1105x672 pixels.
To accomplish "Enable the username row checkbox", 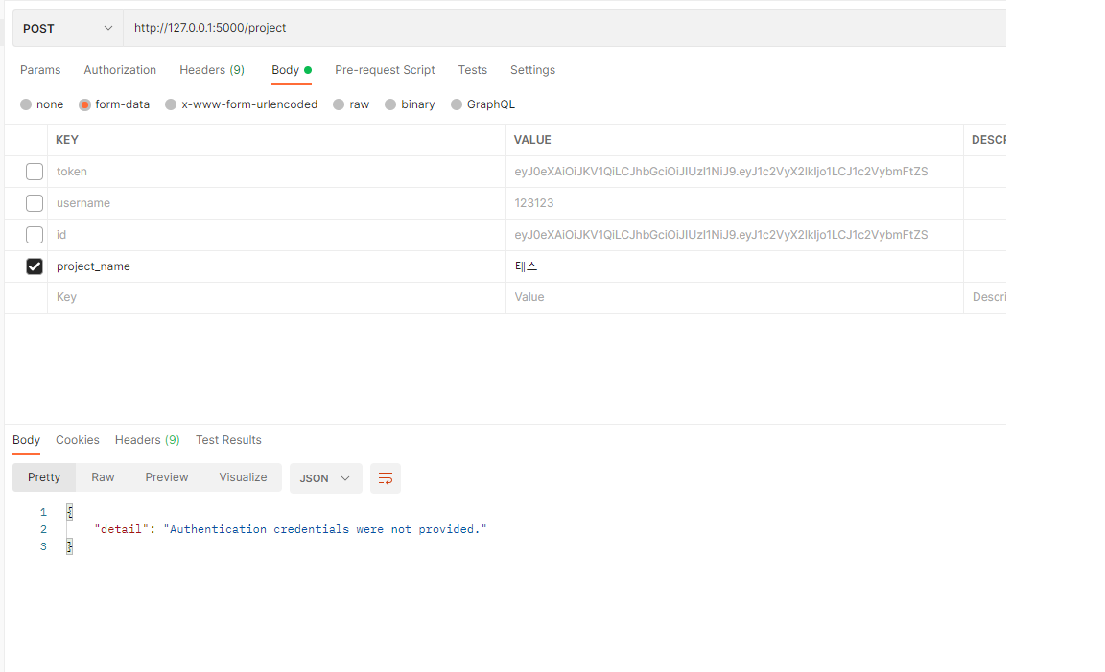I will click(34, 203).
